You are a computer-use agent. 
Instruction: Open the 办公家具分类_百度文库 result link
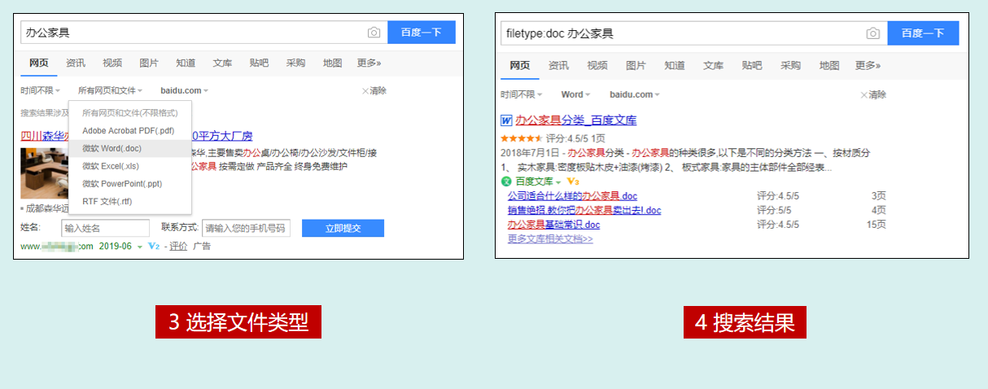pos(575,120)
